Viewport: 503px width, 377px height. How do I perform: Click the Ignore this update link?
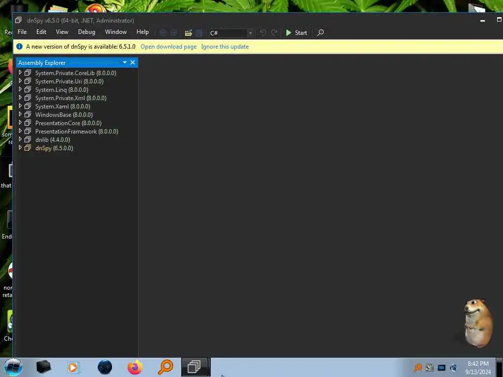225,47
